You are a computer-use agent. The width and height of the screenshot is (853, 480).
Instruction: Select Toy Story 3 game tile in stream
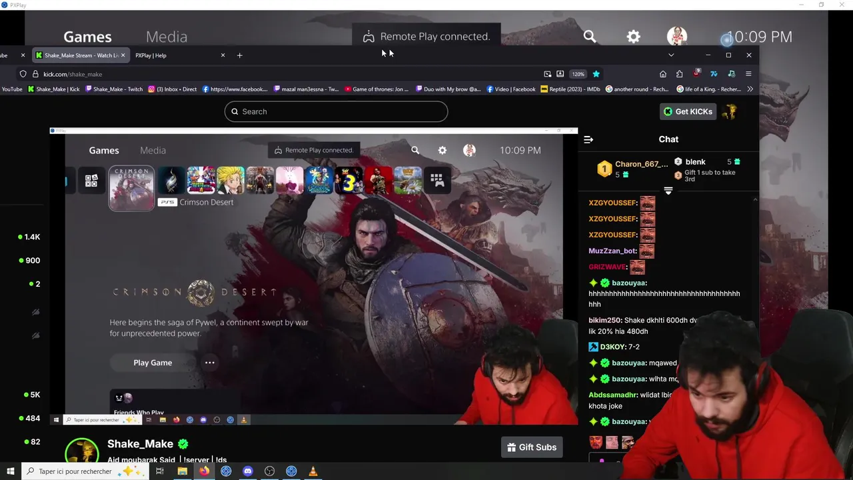click(x=349, y=180)
